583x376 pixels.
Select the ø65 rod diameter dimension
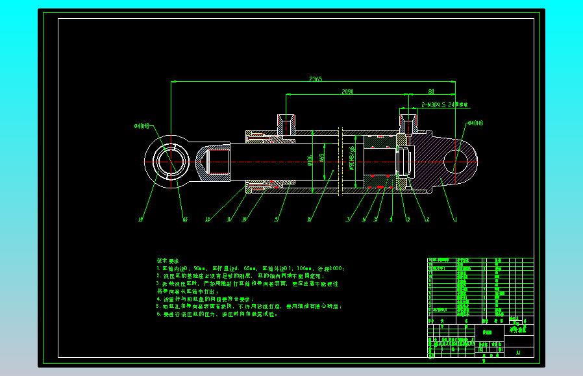click(x=322, y=157)
